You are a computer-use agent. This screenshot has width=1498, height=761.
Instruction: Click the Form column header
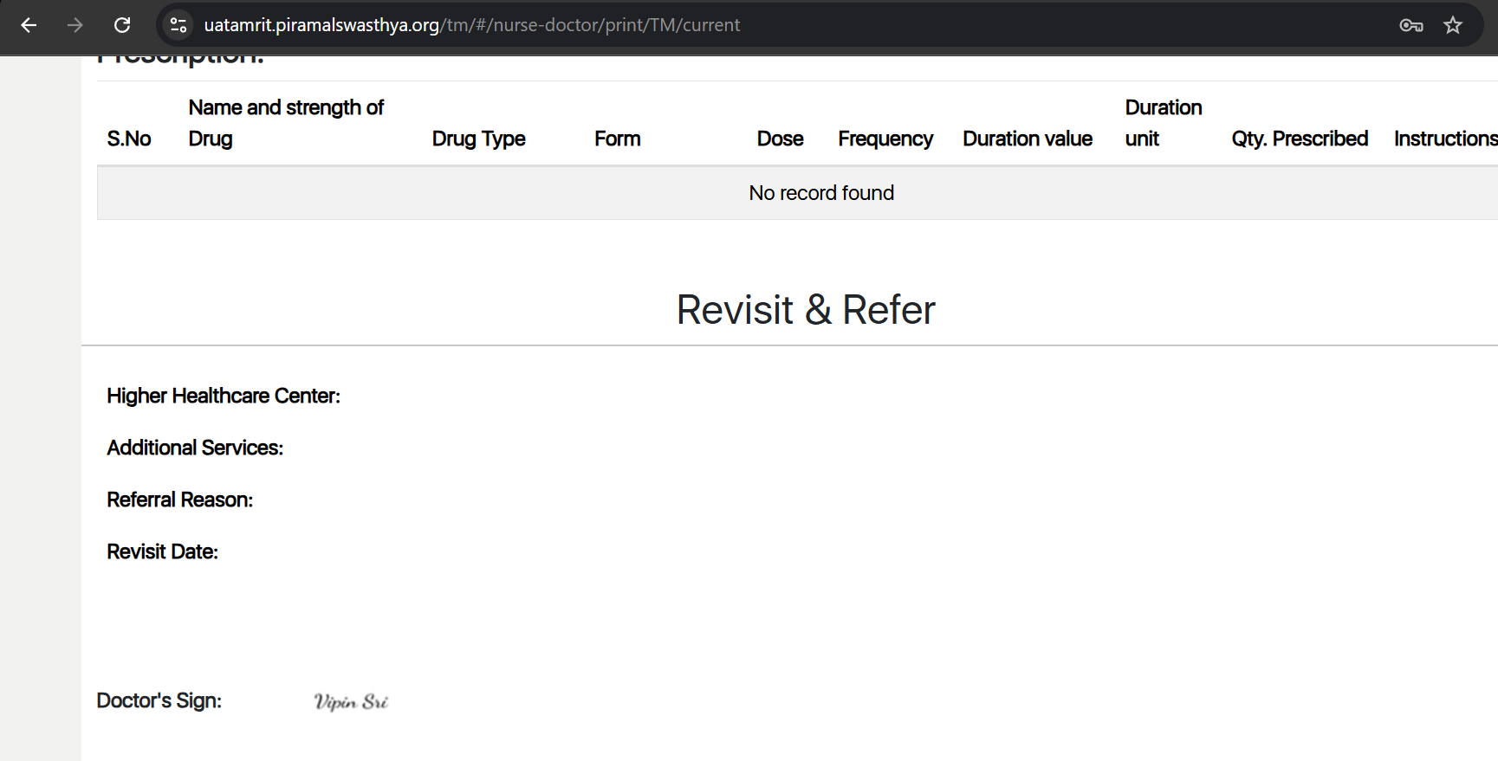point(617,139)
